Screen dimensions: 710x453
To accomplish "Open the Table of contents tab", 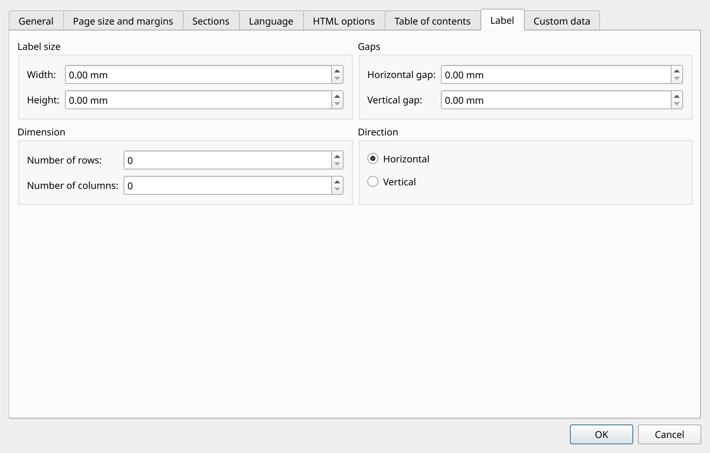I will pyautogui.click(x=433, y=21).
